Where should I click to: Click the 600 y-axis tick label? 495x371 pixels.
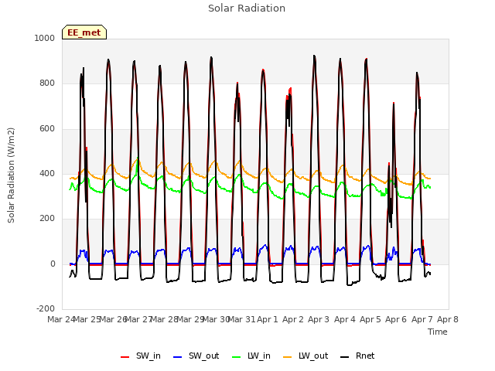[x=47, y=129]
